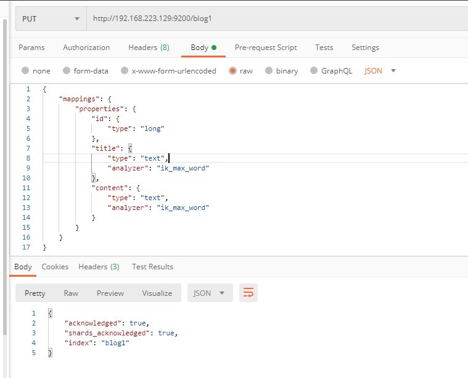Screen dimensions: 468x378
Task: Click the "shards_acknowledged" key in response
Action: pos(107,333)
